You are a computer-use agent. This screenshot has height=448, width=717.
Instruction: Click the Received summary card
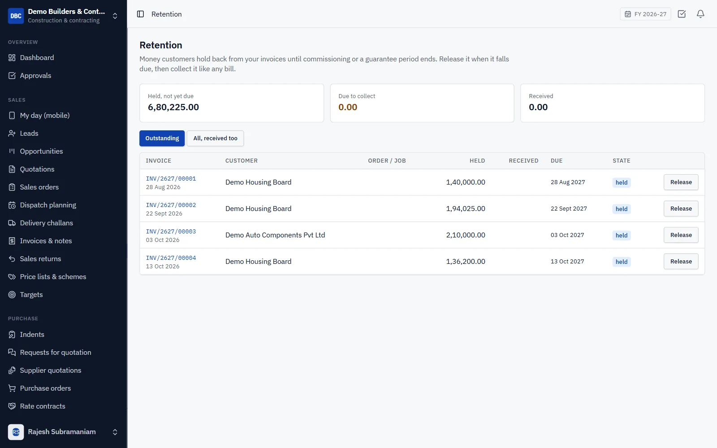(613, 103)
